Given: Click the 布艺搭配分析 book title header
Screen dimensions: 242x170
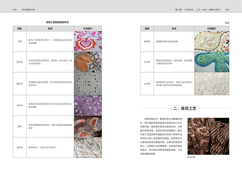Looking at the screenshot, I should click(30, 10).
